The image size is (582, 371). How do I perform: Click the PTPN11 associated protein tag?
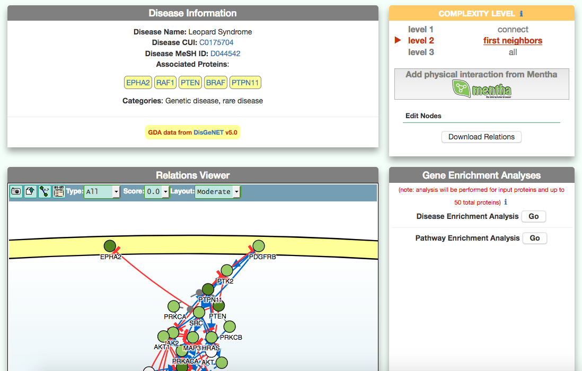pyautogui.click(x=245, y=83)
